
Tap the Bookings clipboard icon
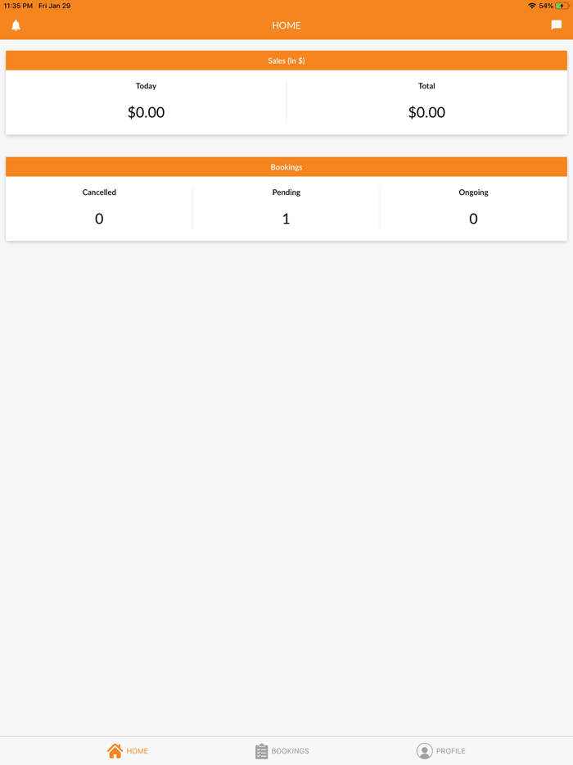pyautogui.click(x=261, y=751)
